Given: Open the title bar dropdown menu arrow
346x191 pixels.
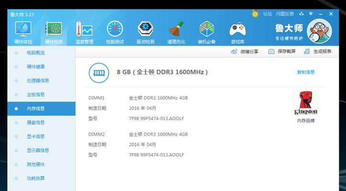Looking at the screenshot, I should click(x=311, y=14).
